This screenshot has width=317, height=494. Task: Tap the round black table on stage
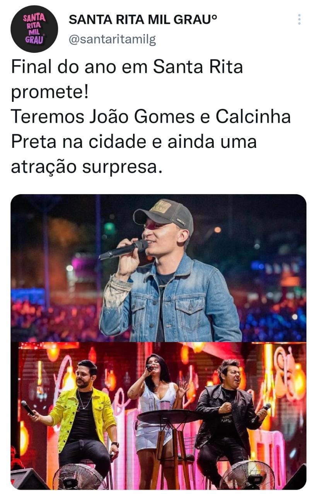[x=169, y=417]
